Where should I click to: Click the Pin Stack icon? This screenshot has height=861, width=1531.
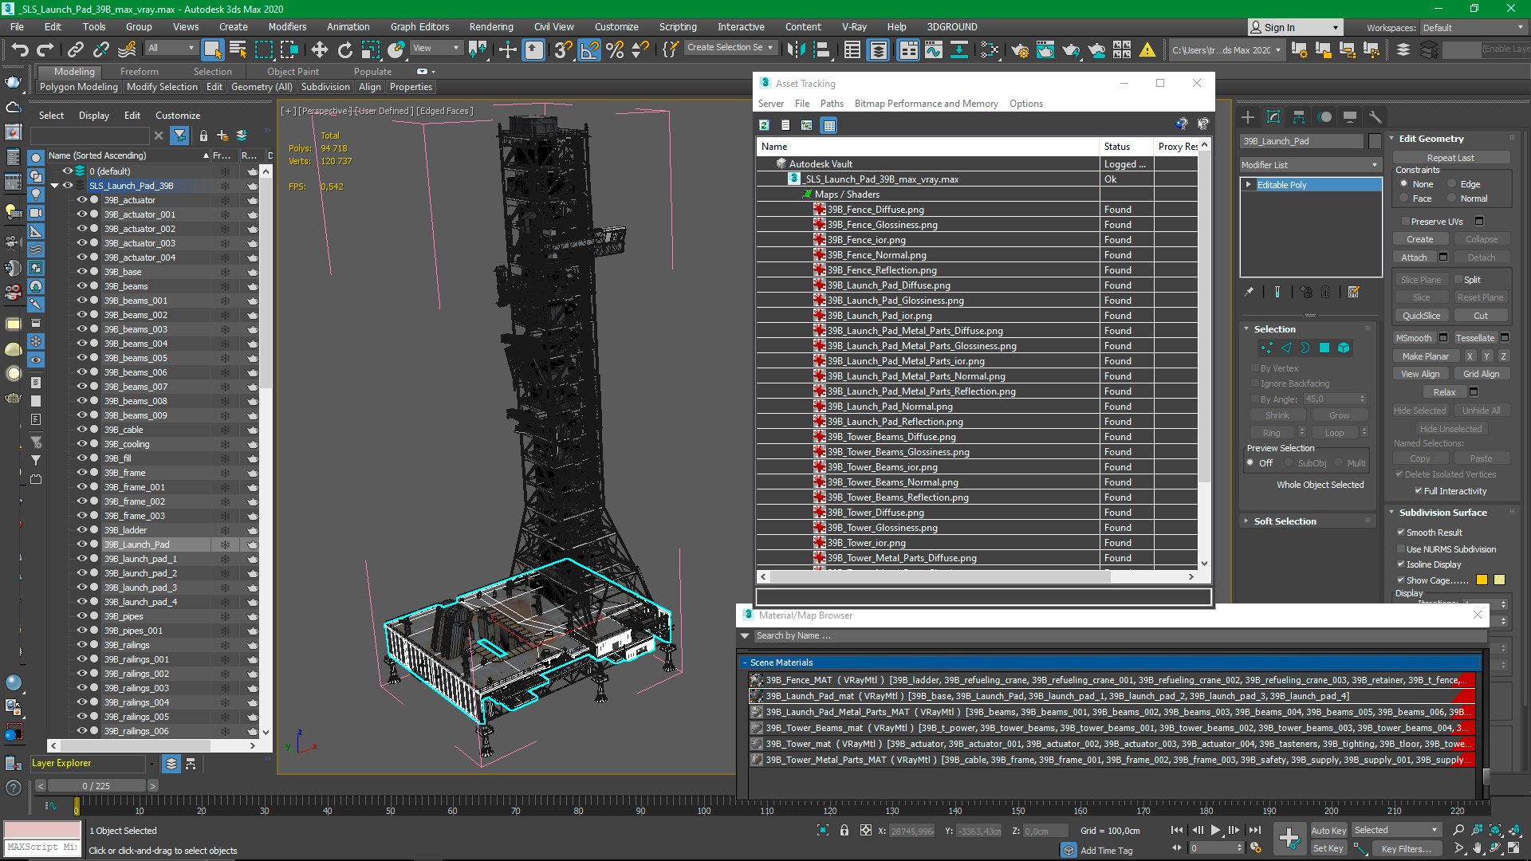(1249, 292)
